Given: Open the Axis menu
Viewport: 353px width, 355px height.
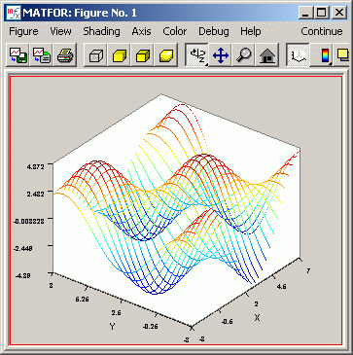Looking at the screenshot, I should coord(141,31).
